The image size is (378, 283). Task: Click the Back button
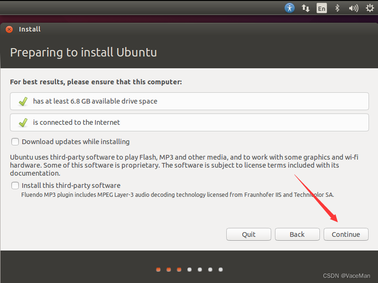click(x=297, y=234)
